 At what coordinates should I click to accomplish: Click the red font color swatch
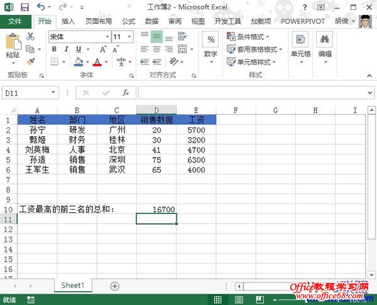[97, 62]
